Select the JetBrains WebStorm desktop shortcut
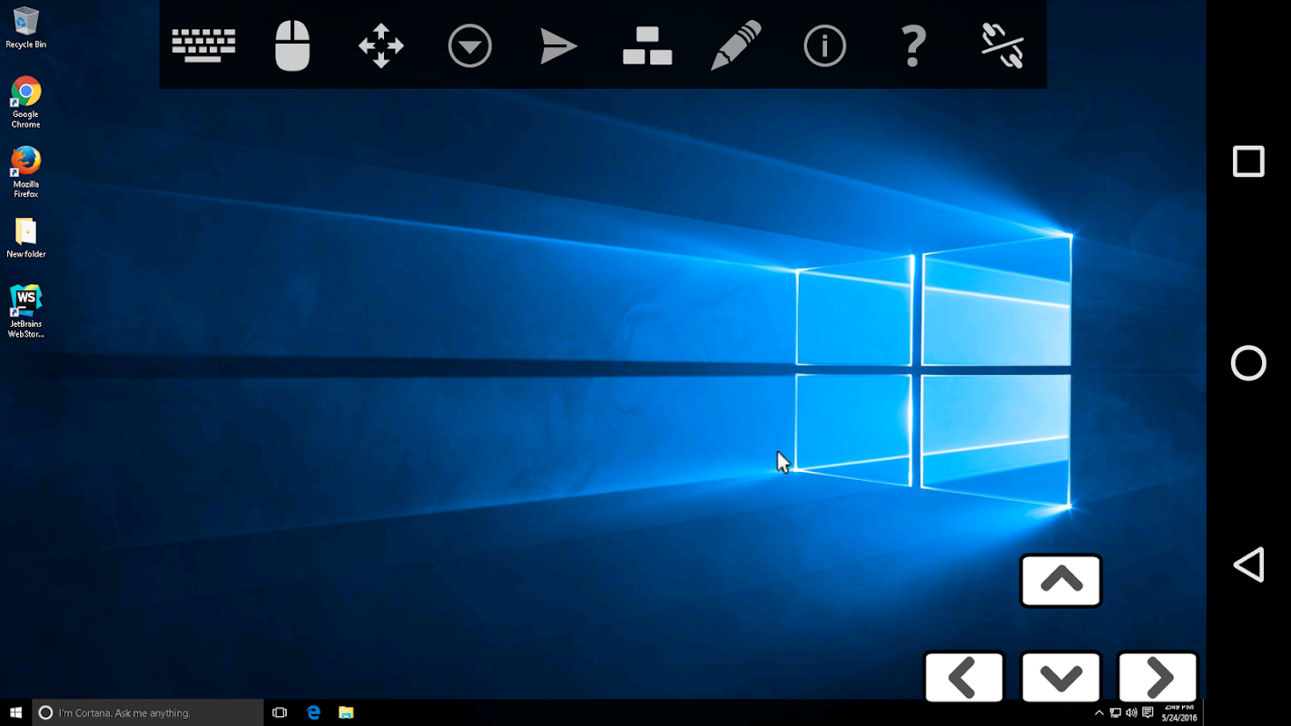 [25, 311]
